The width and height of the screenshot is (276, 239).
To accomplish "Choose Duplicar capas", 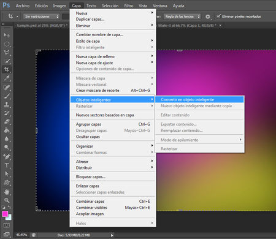I will [x=113, y=19].
